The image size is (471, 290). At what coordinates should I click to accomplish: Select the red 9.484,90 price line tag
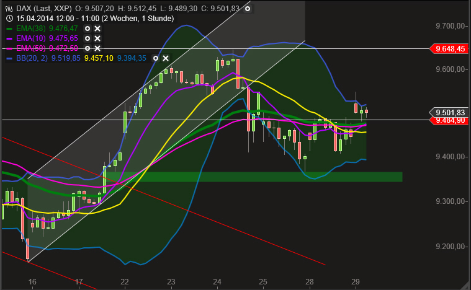point(449,121)
